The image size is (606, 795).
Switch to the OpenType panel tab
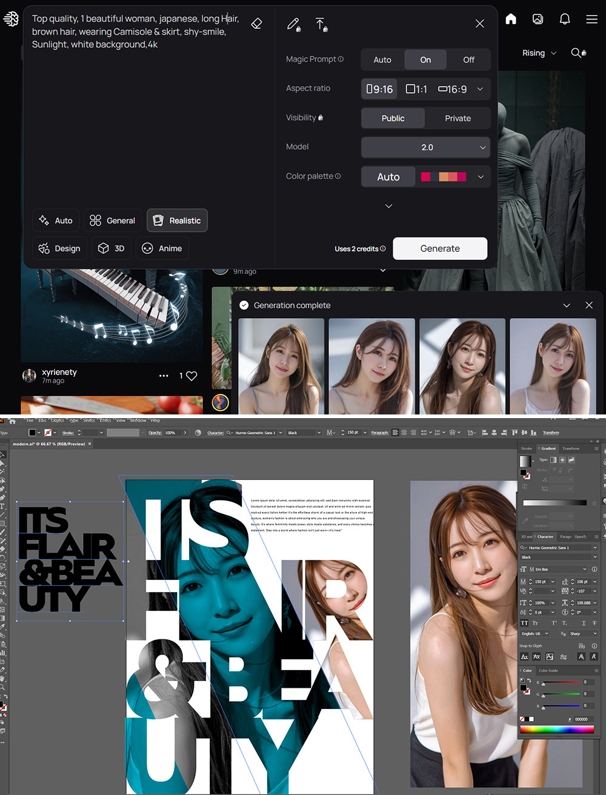[x=581, y=536]
